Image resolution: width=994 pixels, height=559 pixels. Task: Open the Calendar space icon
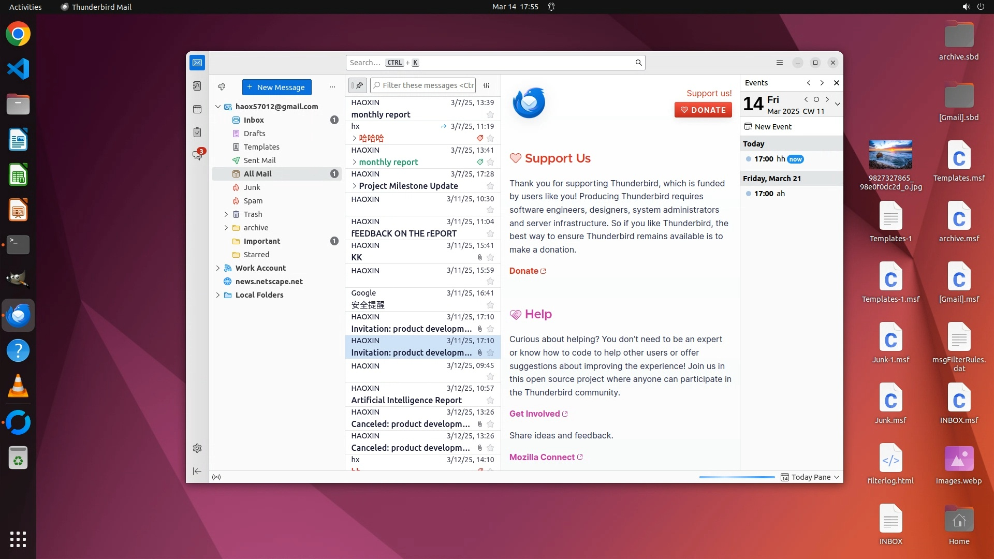tap(197, 109)
